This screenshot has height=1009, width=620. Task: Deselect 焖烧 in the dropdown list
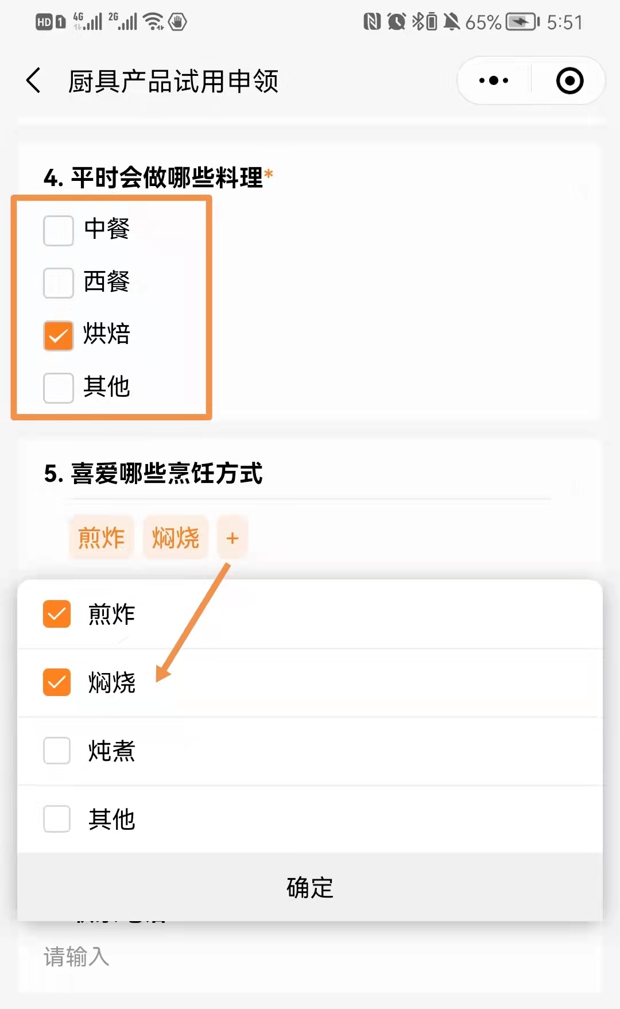pyautogui.click(x=57, y=682)
